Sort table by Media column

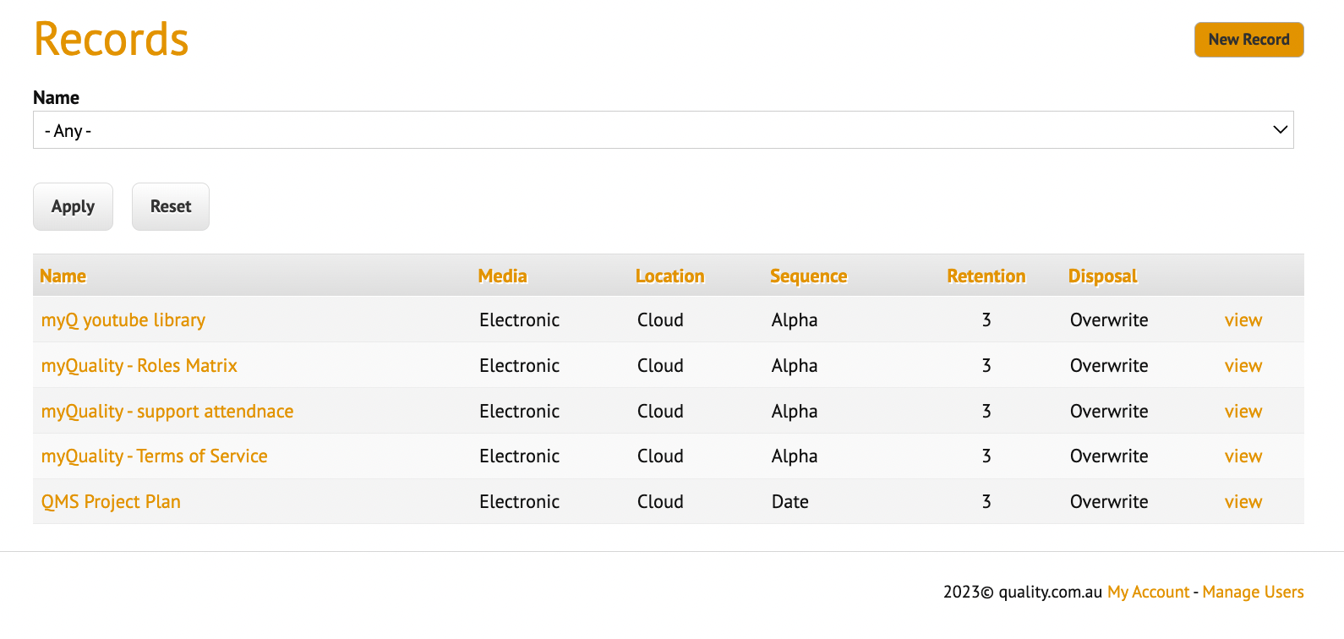click(502, 276)
